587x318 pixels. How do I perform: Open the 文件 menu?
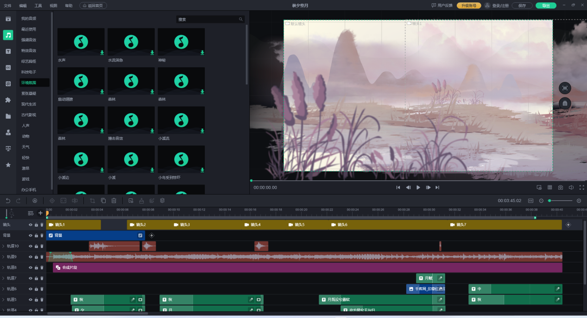click(8, 6)
